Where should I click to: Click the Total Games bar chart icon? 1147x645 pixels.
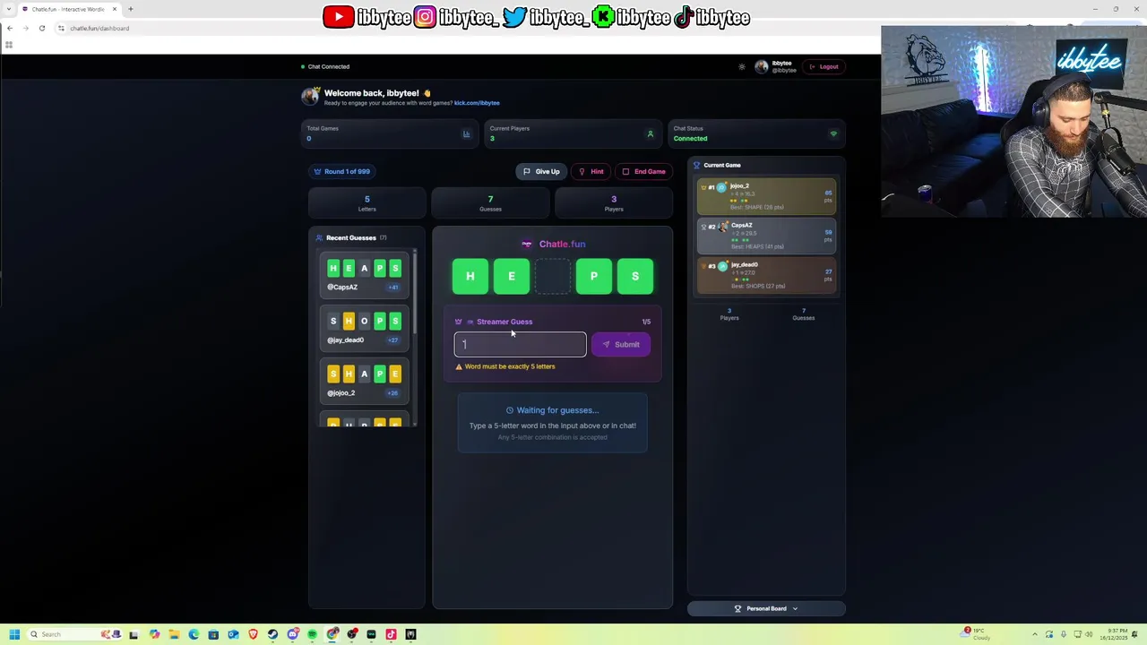click(x=466, y=133)
